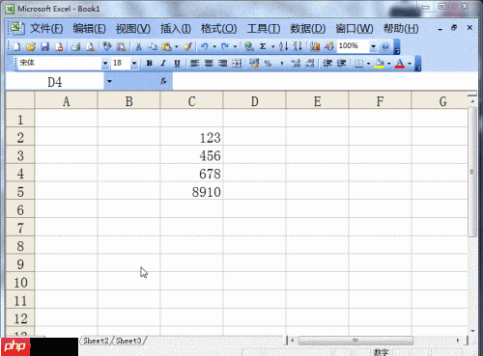
Task: Toggle Merge and Center
Action: click(237, 64)
